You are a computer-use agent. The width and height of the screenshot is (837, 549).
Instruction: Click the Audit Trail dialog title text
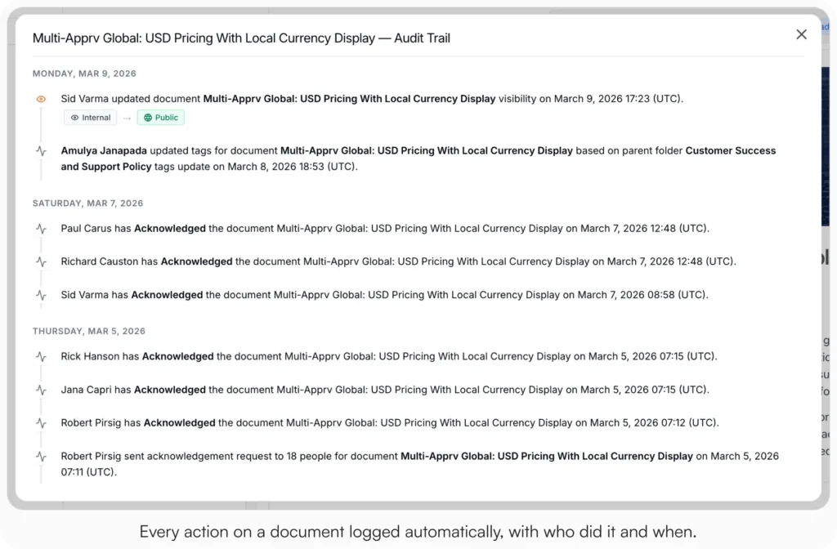(x=241, y=38)
